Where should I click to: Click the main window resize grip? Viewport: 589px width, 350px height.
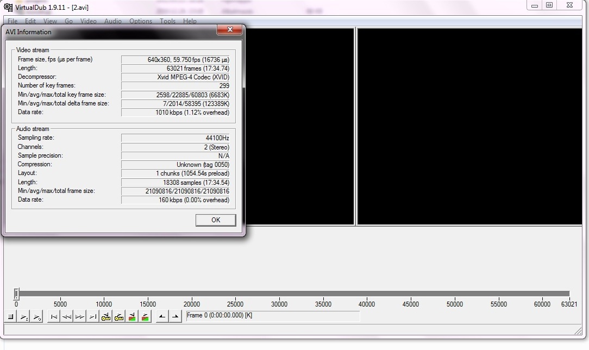[579, 330]
